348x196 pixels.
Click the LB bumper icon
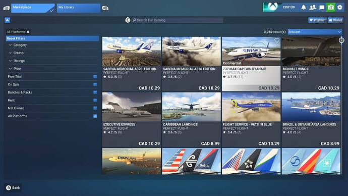(x=6, y=8)
